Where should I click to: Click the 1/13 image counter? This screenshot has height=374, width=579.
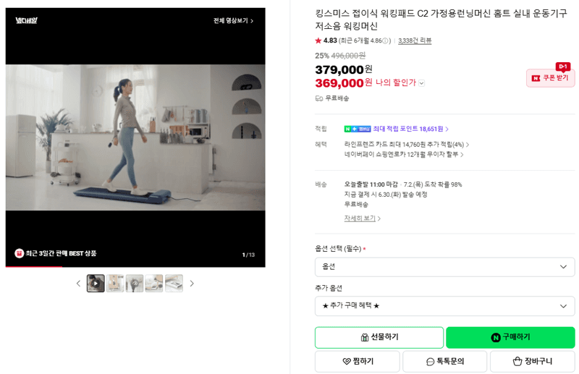click(x=248, y=255)
